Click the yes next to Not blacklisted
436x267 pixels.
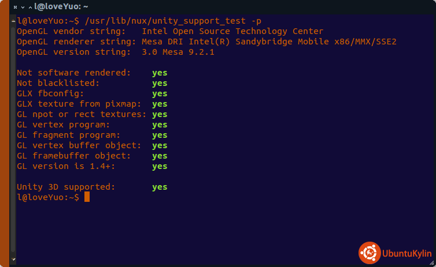(x=160, y=83)
